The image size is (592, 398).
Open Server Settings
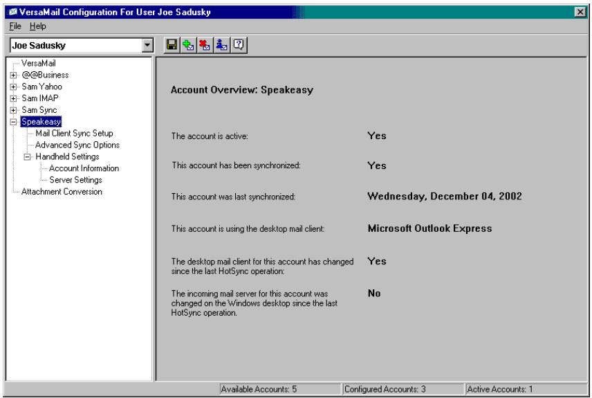(75, 180)
